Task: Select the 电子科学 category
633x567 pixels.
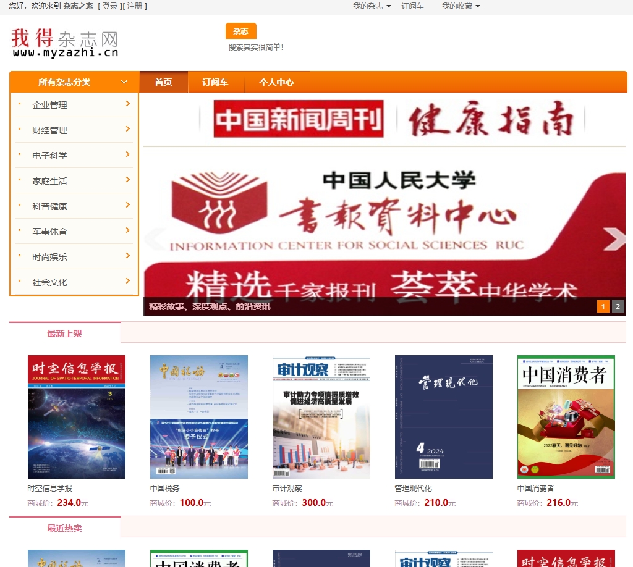Action: 49,156
